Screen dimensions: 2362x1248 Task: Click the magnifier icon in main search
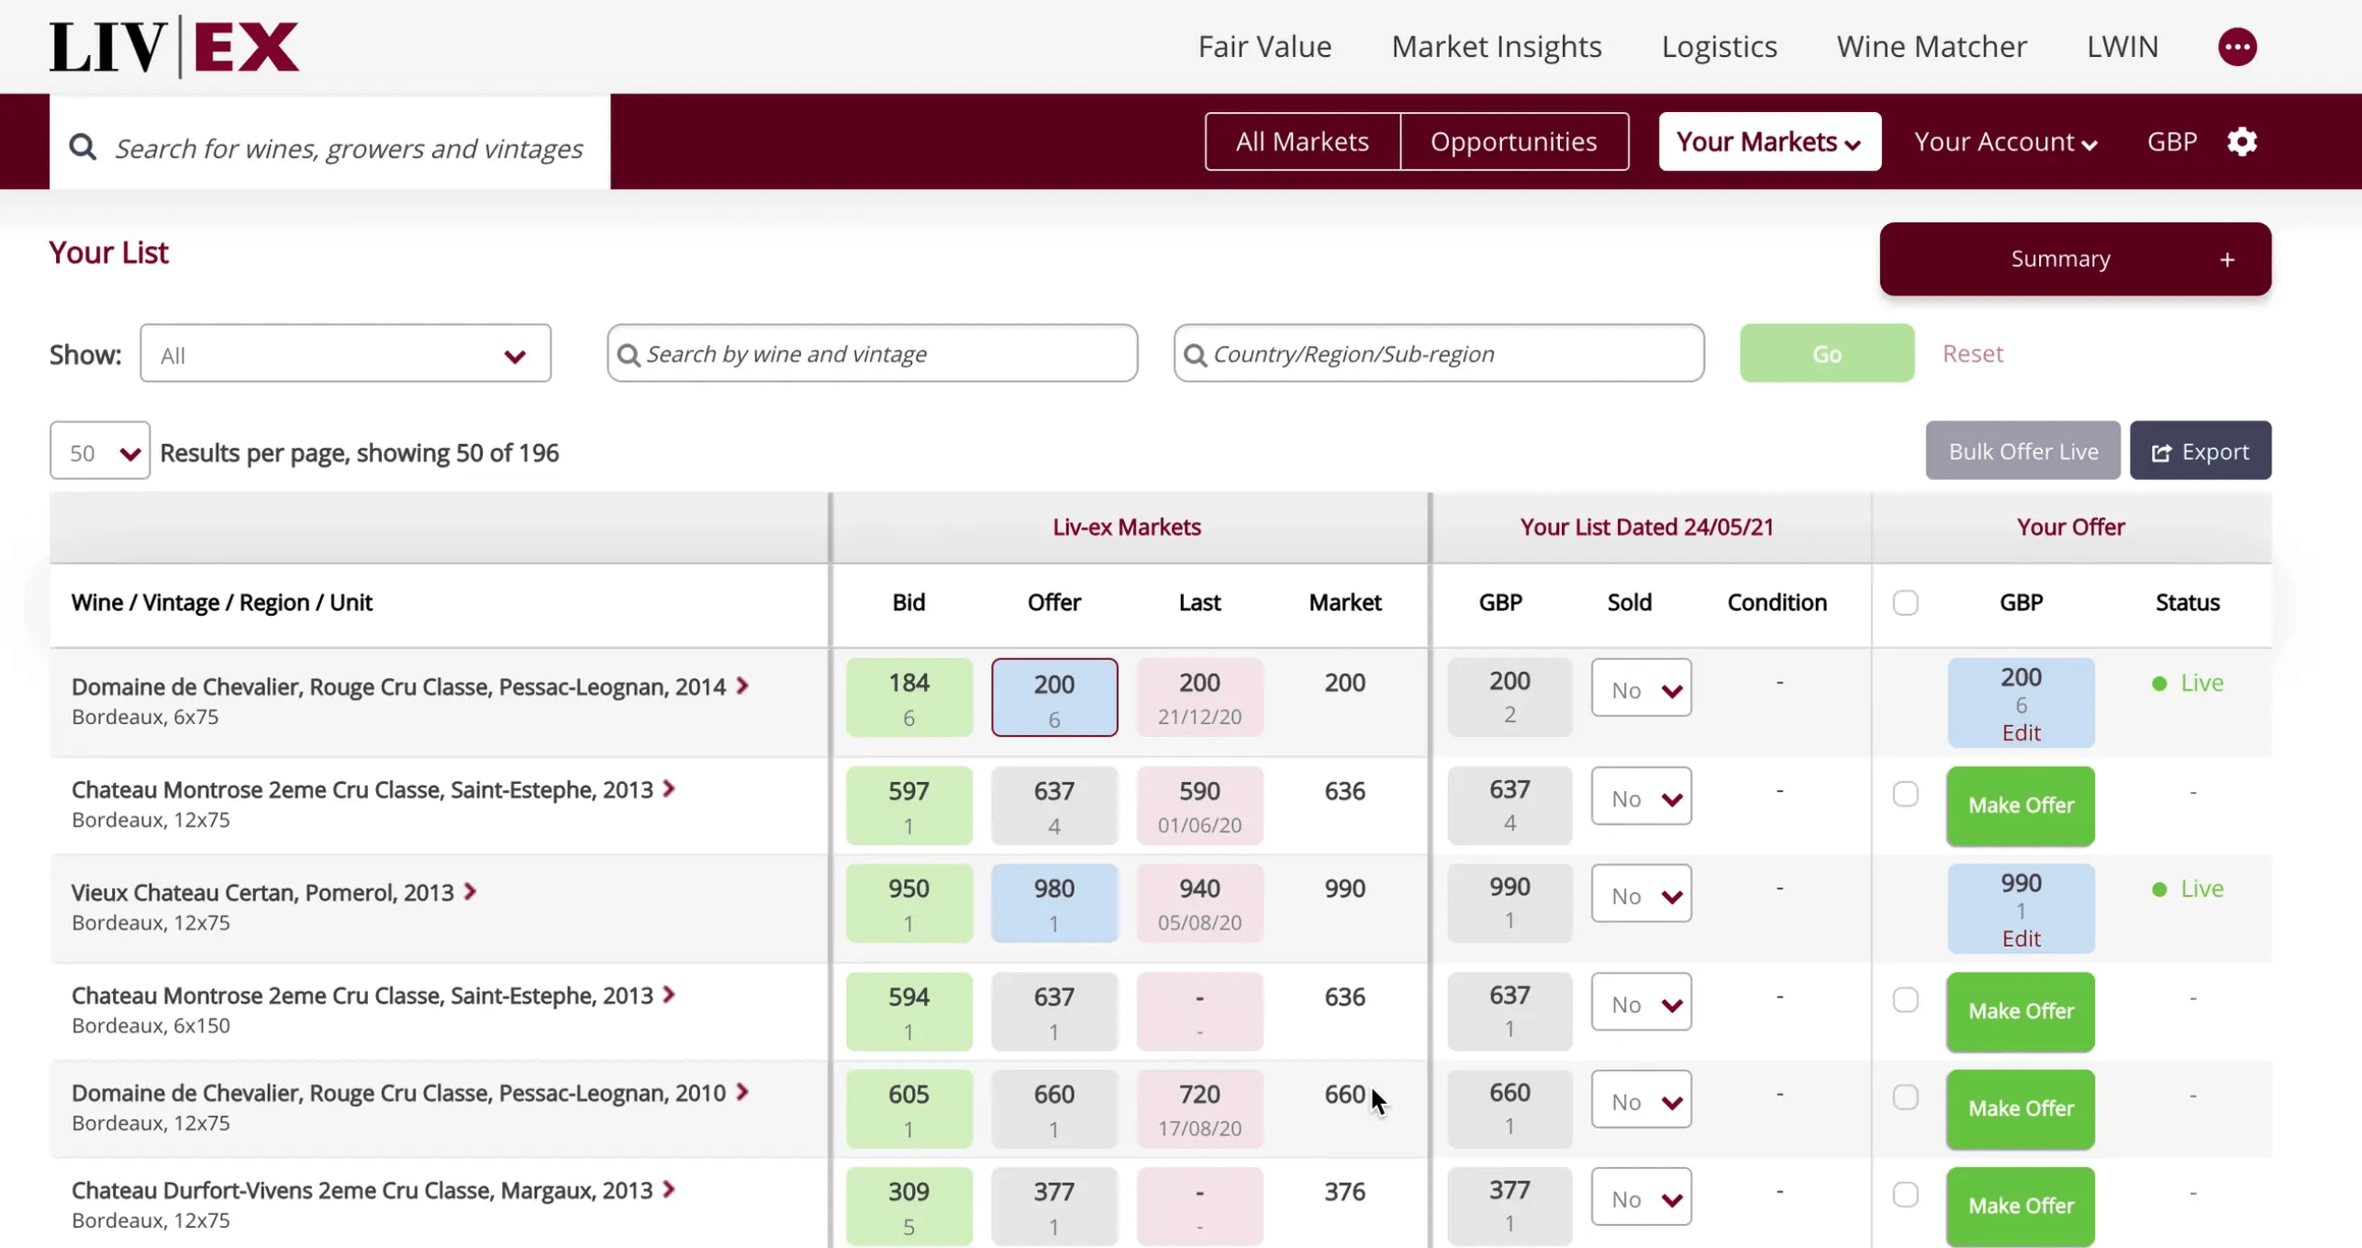tap(83, 147)
